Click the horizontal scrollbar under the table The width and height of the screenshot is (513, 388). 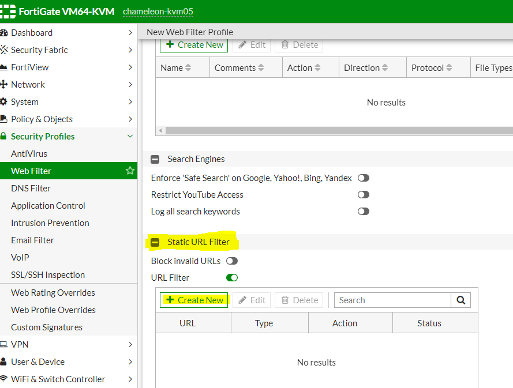[x=335, y=131]
